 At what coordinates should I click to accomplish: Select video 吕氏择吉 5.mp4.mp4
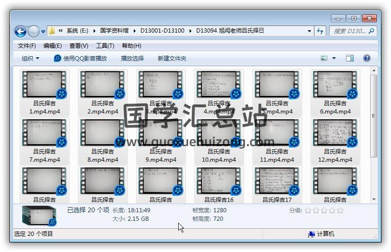coord(277,93)
